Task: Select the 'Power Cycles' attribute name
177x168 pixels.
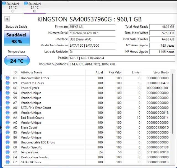Action: click(30, 88)
